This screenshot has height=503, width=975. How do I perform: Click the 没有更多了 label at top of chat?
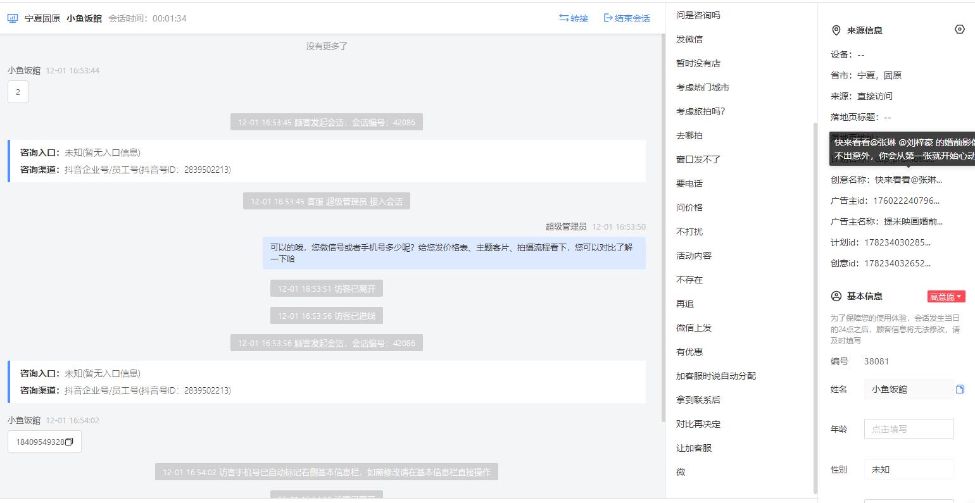pos(327,46)
